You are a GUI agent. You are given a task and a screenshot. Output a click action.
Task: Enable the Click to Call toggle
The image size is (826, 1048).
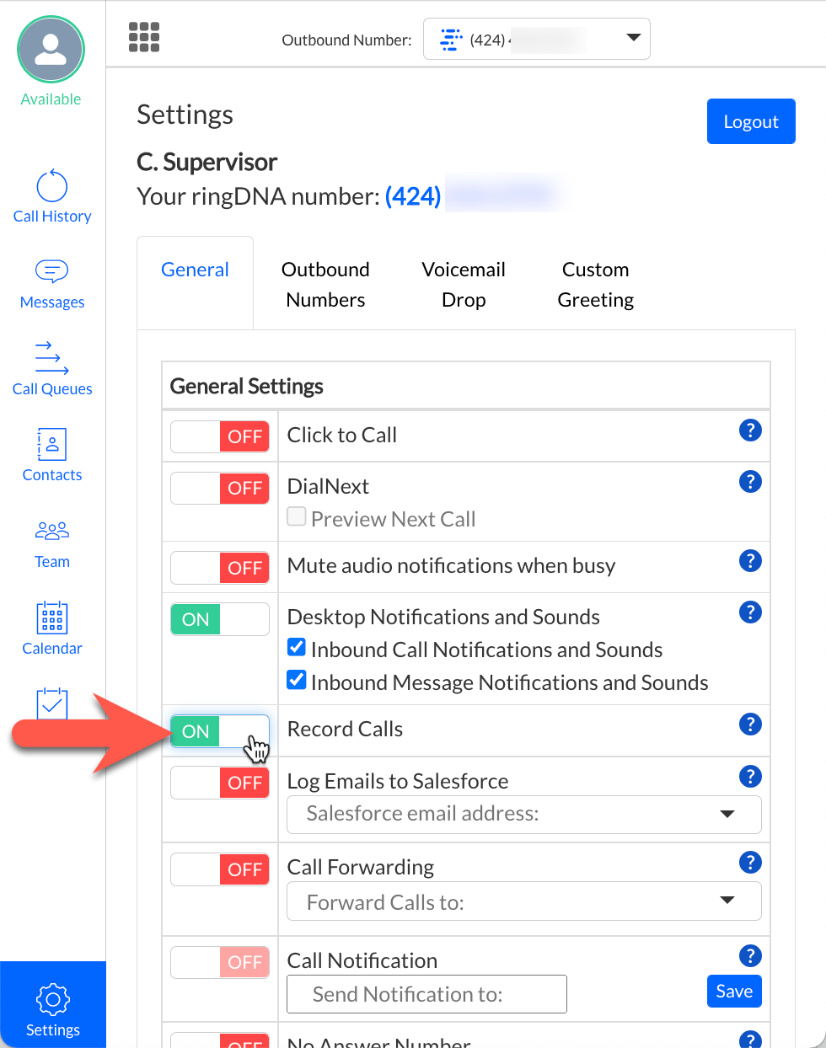point(219,436)
